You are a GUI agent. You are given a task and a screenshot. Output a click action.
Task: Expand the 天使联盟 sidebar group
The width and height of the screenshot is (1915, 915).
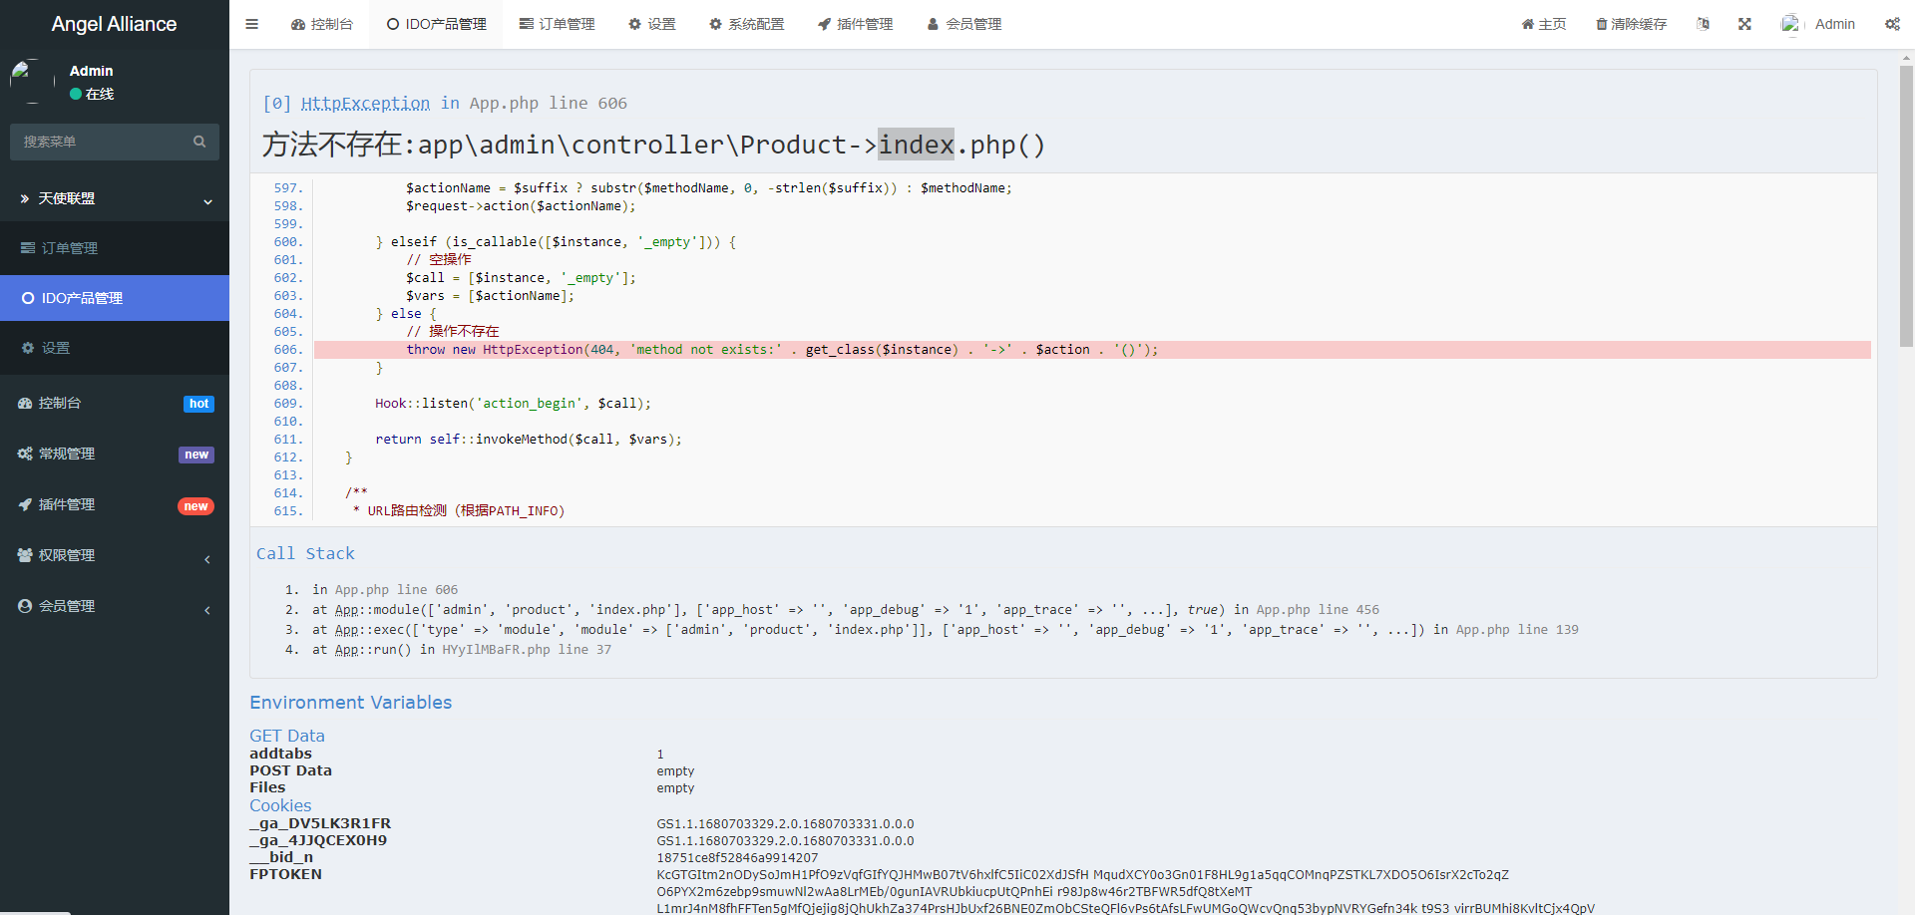[115, 198]
